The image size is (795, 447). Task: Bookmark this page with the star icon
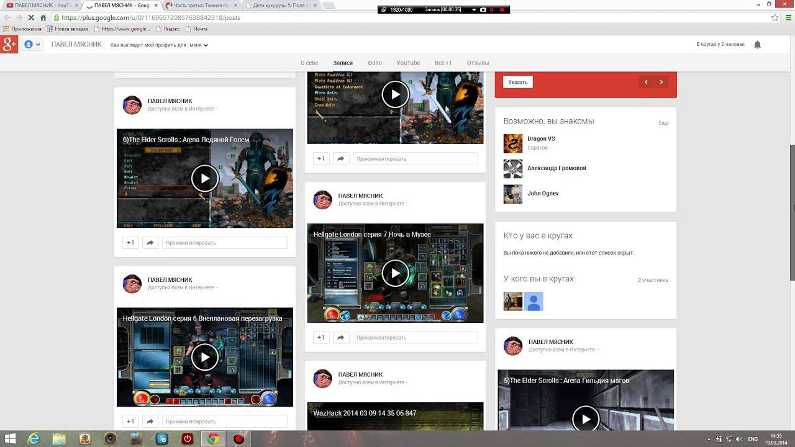[x=775, y=17]
